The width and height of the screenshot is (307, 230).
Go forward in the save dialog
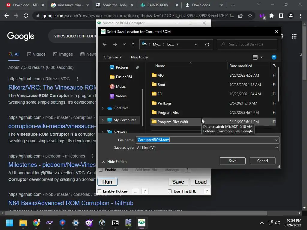click(115, 44)
